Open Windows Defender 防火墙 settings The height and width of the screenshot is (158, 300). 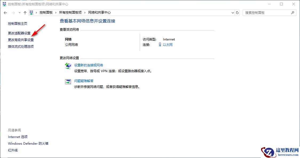click(x=28, y=143)
